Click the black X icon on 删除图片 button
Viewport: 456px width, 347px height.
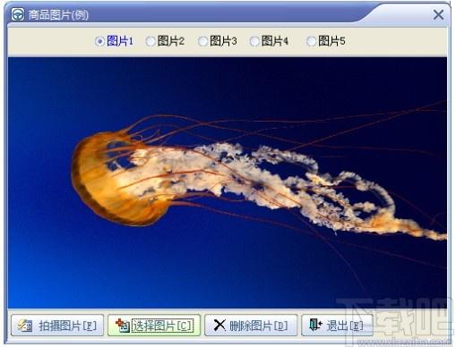coord(219,326)
